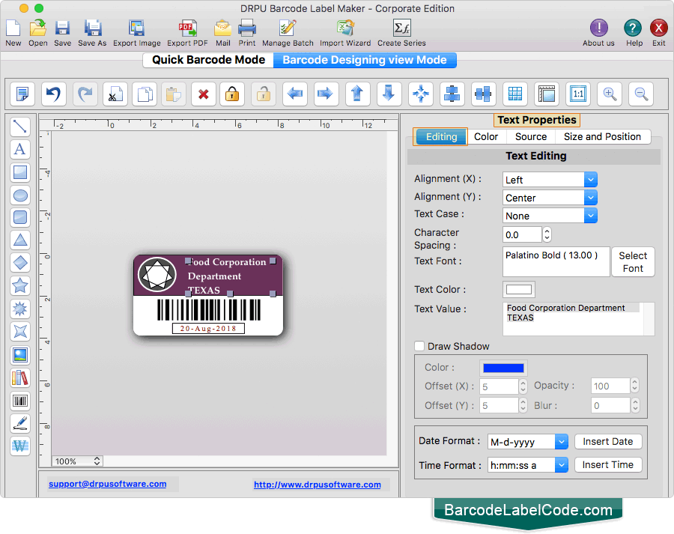This screenshot has width=674, height=534.
Task: Choose the Image insertion tool
Action: tap(20, 354)
